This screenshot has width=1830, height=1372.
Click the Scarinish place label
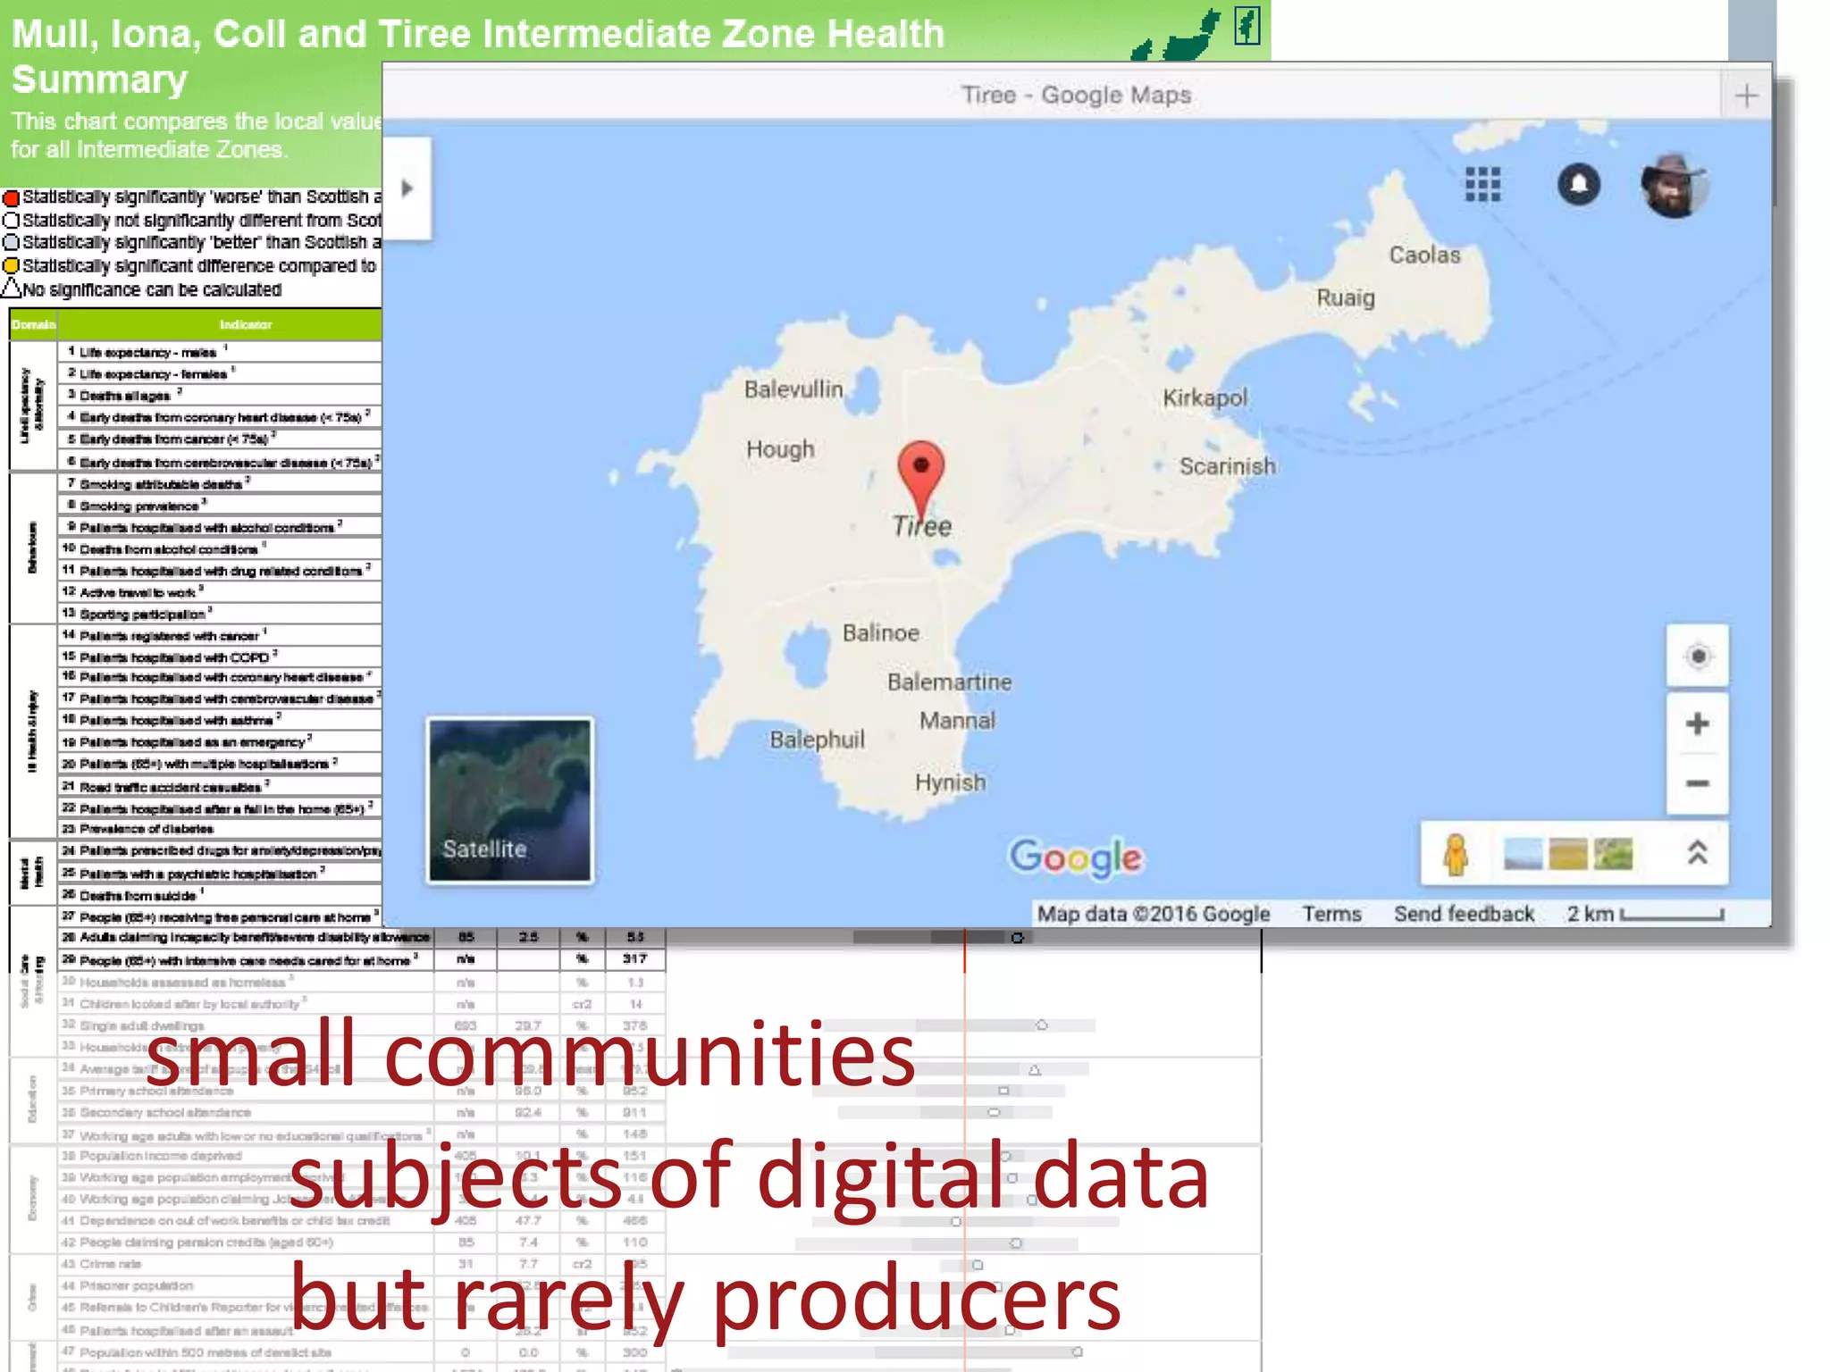[1227, 466]
